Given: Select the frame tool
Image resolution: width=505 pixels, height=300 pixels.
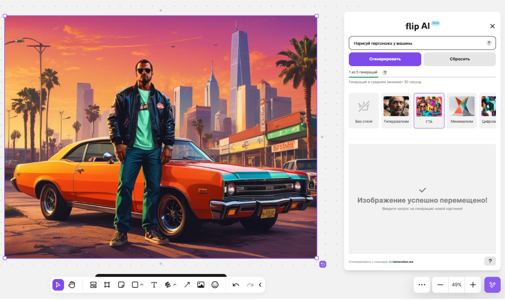Looking at the screenshot, I should [x=107, y=285].
